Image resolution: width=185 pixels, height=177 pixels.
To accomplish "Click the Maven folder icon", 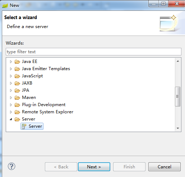I will pos(17,97).
